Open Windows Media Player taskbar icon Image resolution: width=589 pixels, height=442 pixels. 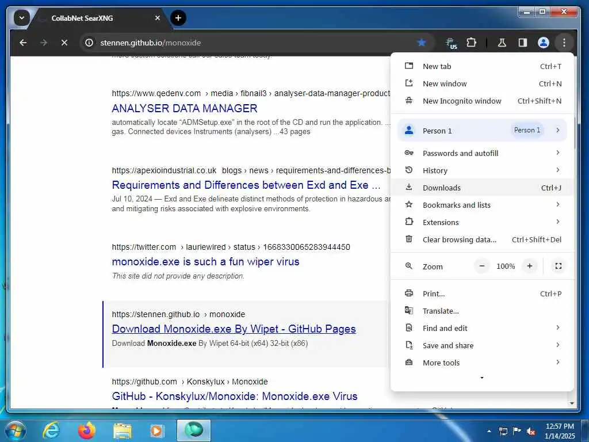tap(156, 430)
